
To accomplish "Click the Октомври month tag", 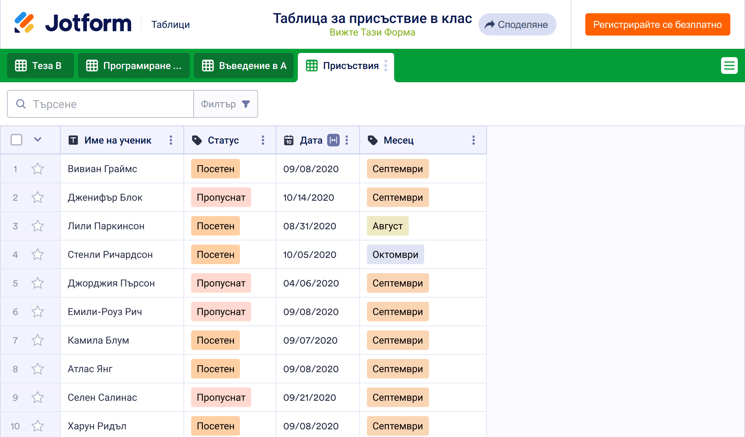I will coord(395,255).
